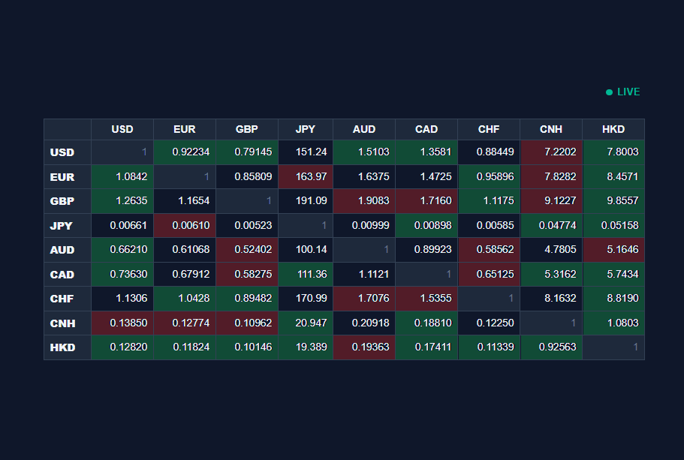Select the AUD/GBP cell 0.52402
Screen dimensions: 684x460
247,250
